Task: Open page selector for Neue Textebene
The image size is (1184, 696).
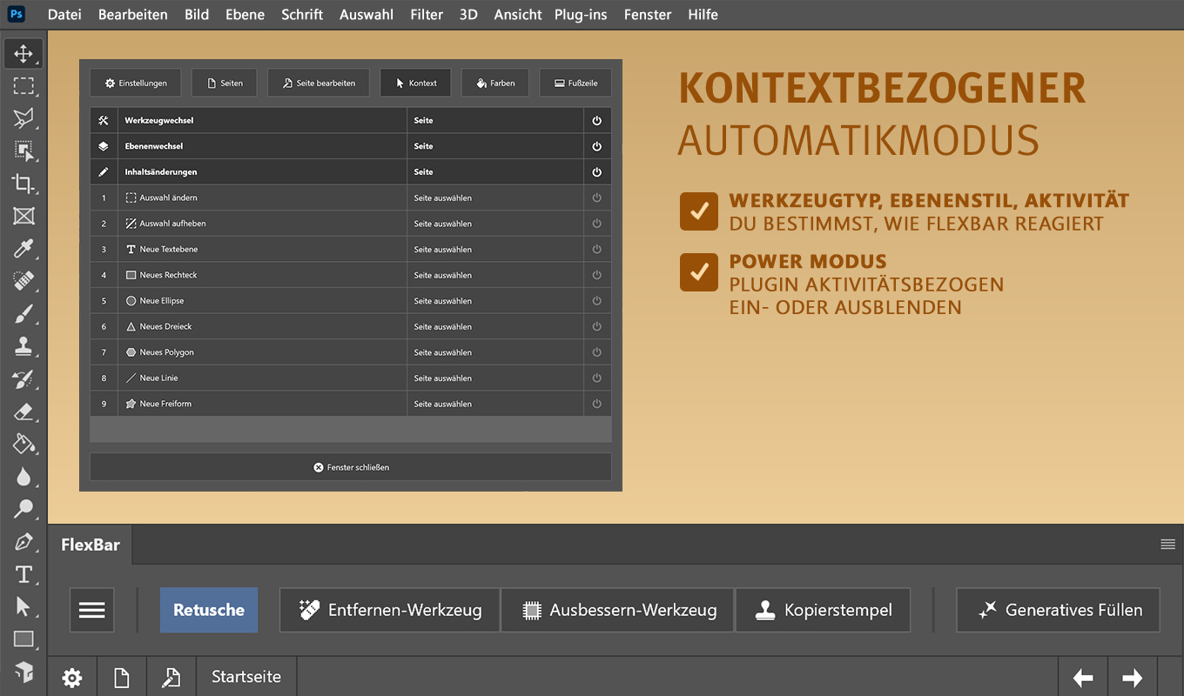Action: pos(495,250)
